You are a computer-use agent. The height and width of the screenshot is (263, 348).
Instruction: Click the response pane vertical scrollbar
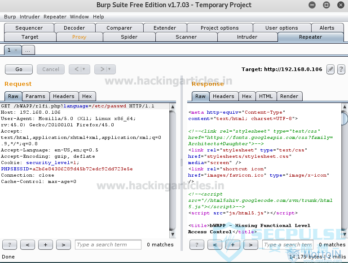(x=344, y=171)
